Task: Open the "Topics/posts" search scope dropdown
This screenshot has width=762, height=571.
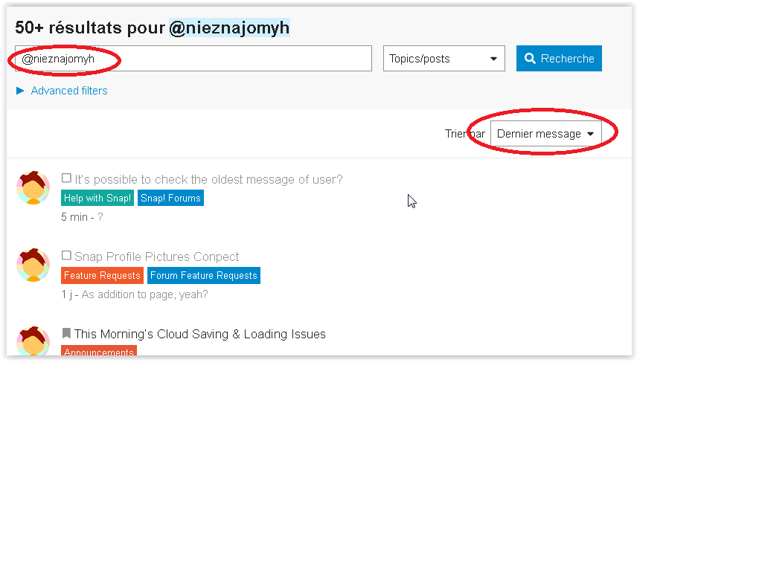Action: point(444,58)
